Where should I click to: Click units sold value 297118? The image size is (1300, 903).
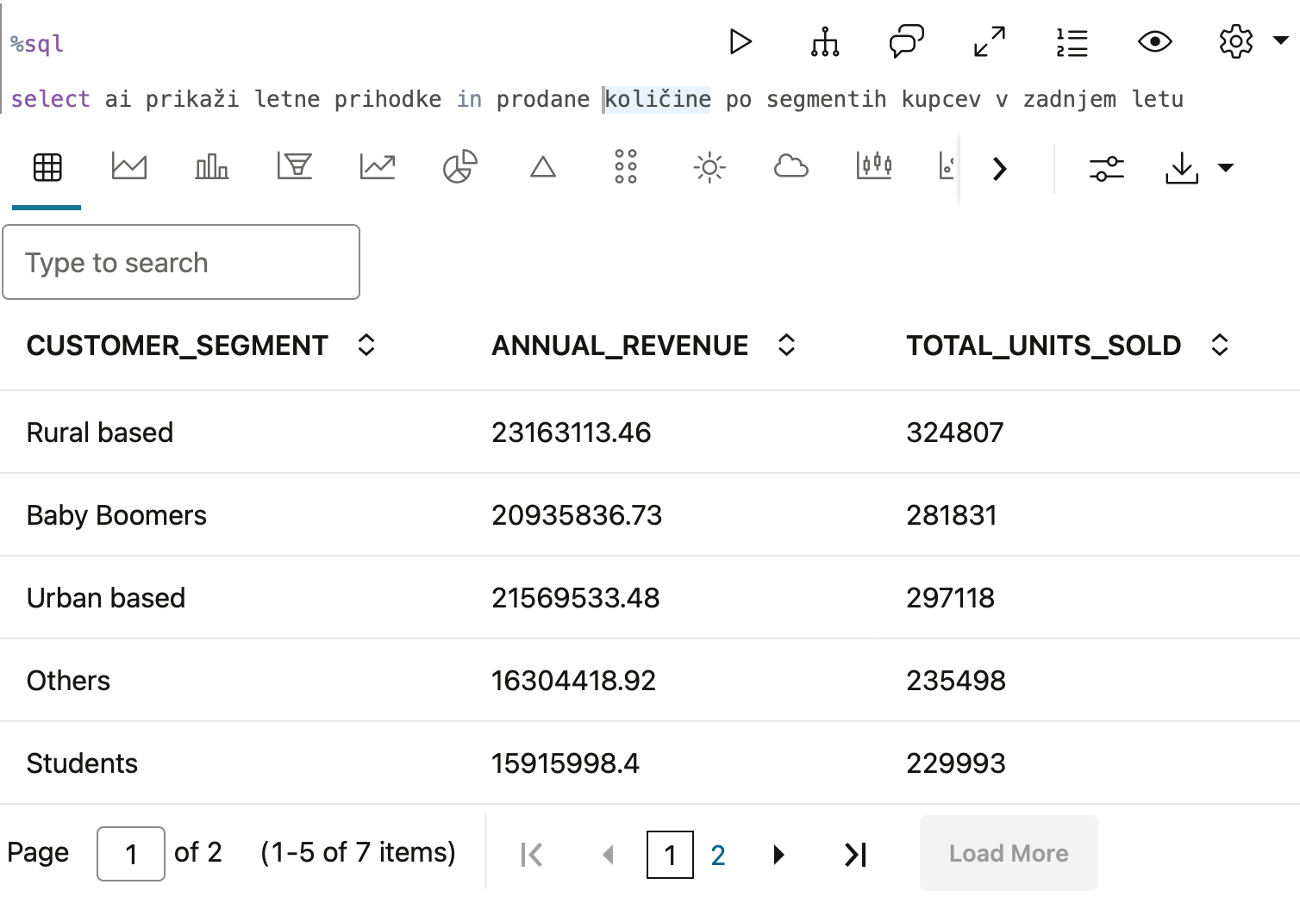(951, 597)
